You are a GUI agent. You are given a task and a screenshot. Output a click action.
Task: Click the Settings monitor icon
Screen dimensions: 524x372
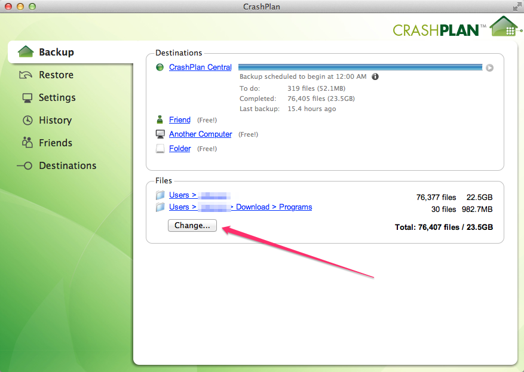[x=27, y=98]
